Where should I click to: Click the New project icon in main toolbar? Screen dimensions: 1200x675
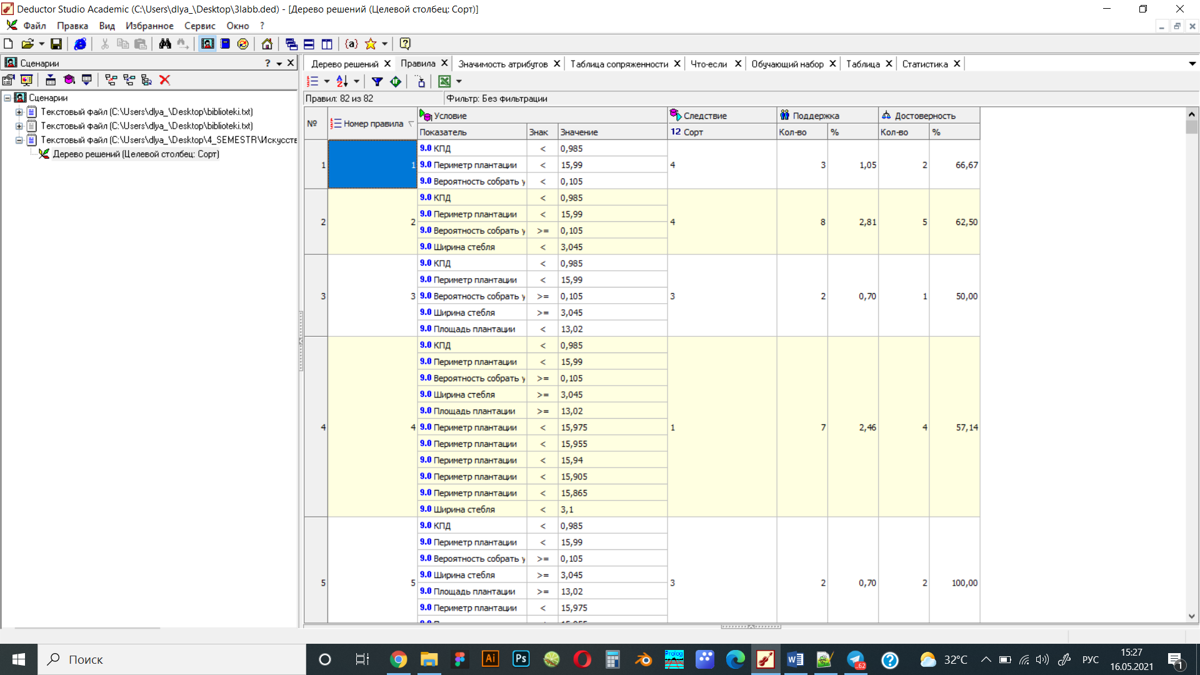[9, 44]
